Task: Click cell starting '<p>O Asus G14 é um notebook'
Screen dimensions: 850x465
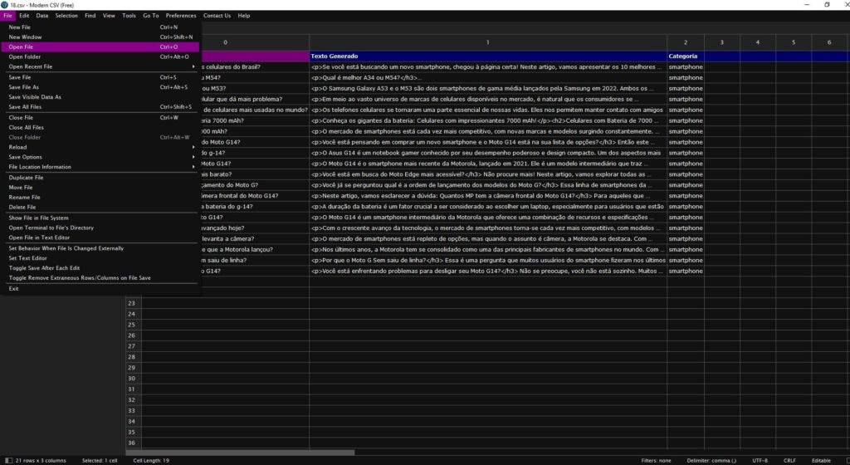Action: (x=488, y=153)
